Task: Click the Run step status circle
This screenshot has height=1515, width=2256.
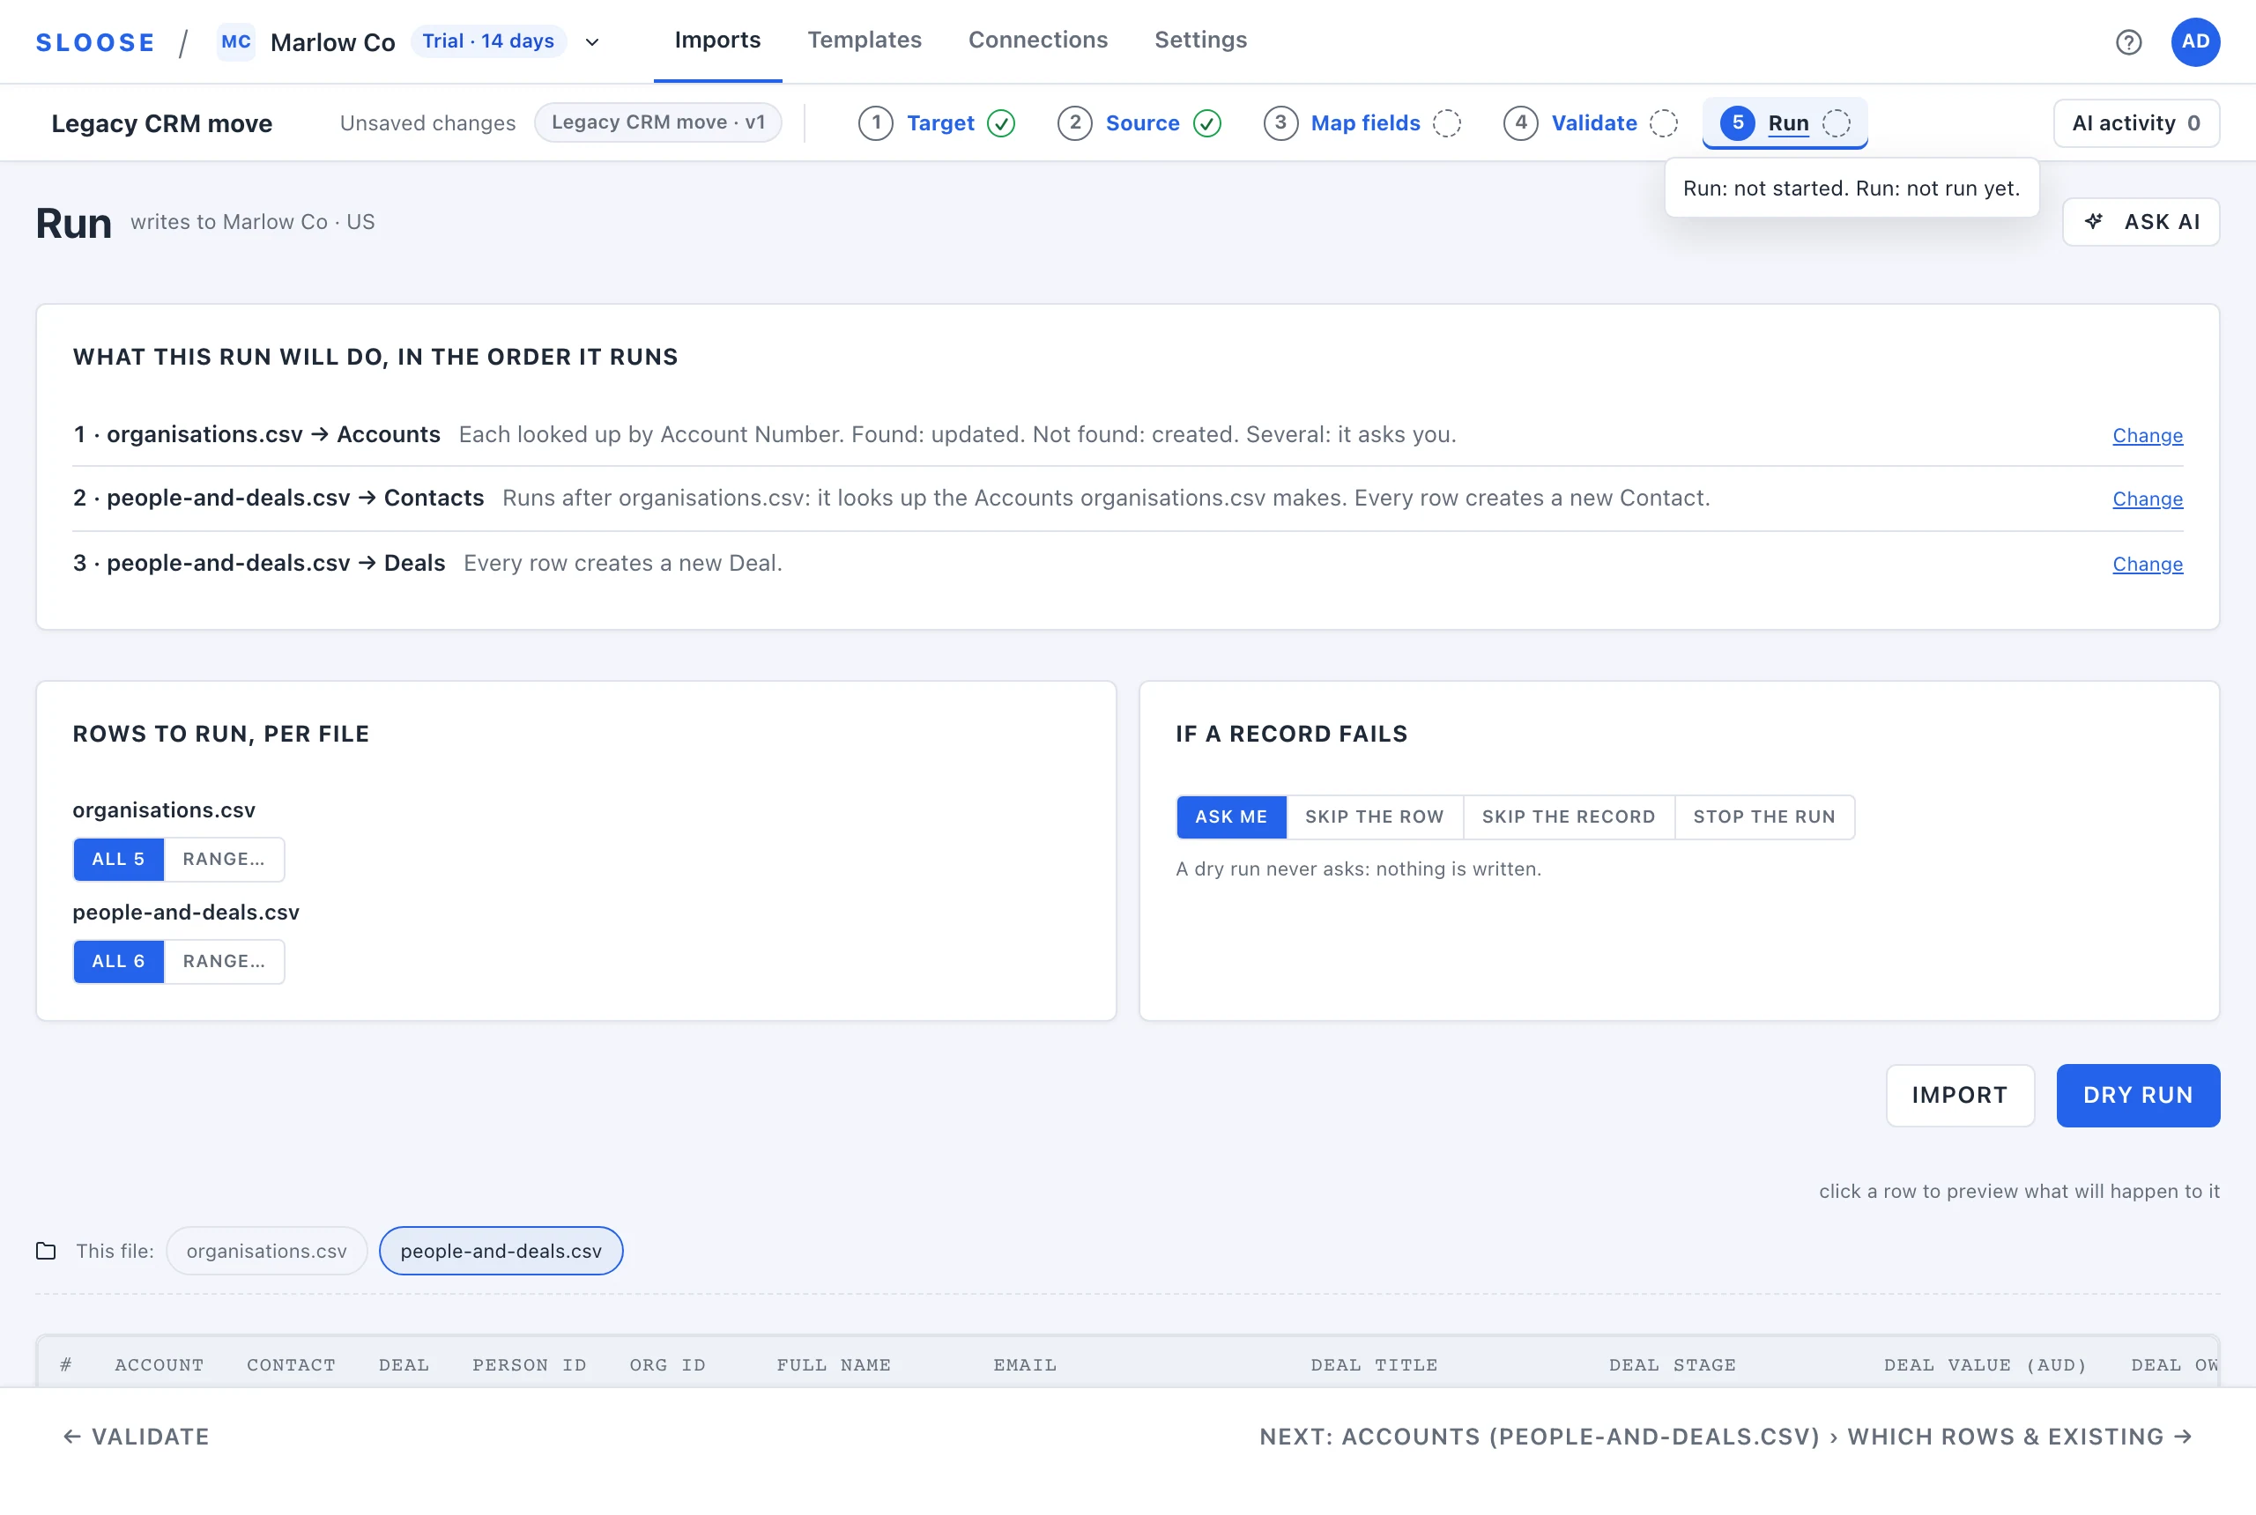Action: pyautogui.click(x=1837, y=123)
